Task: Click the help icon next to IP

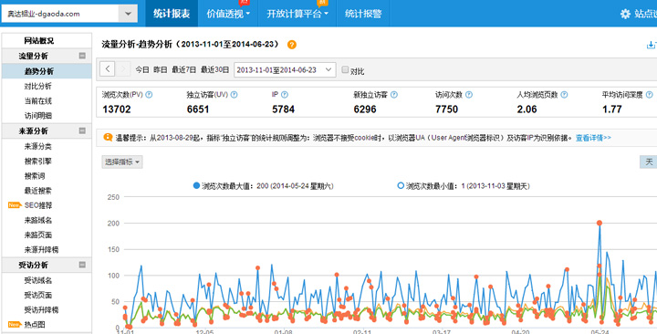Action: tap(285, 95)
